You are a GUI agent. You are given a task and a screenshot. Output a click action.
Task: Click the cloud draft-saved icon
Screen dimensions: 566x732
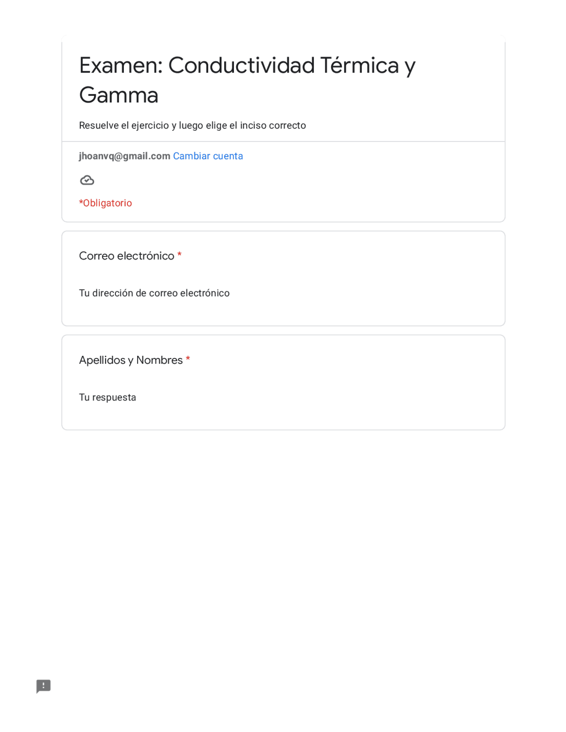tap(87, 180)
